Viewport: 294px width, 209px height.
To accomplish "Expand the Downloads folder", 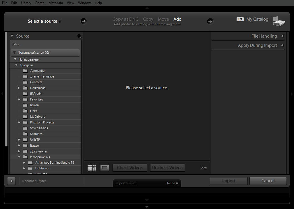I will [19, 88].
